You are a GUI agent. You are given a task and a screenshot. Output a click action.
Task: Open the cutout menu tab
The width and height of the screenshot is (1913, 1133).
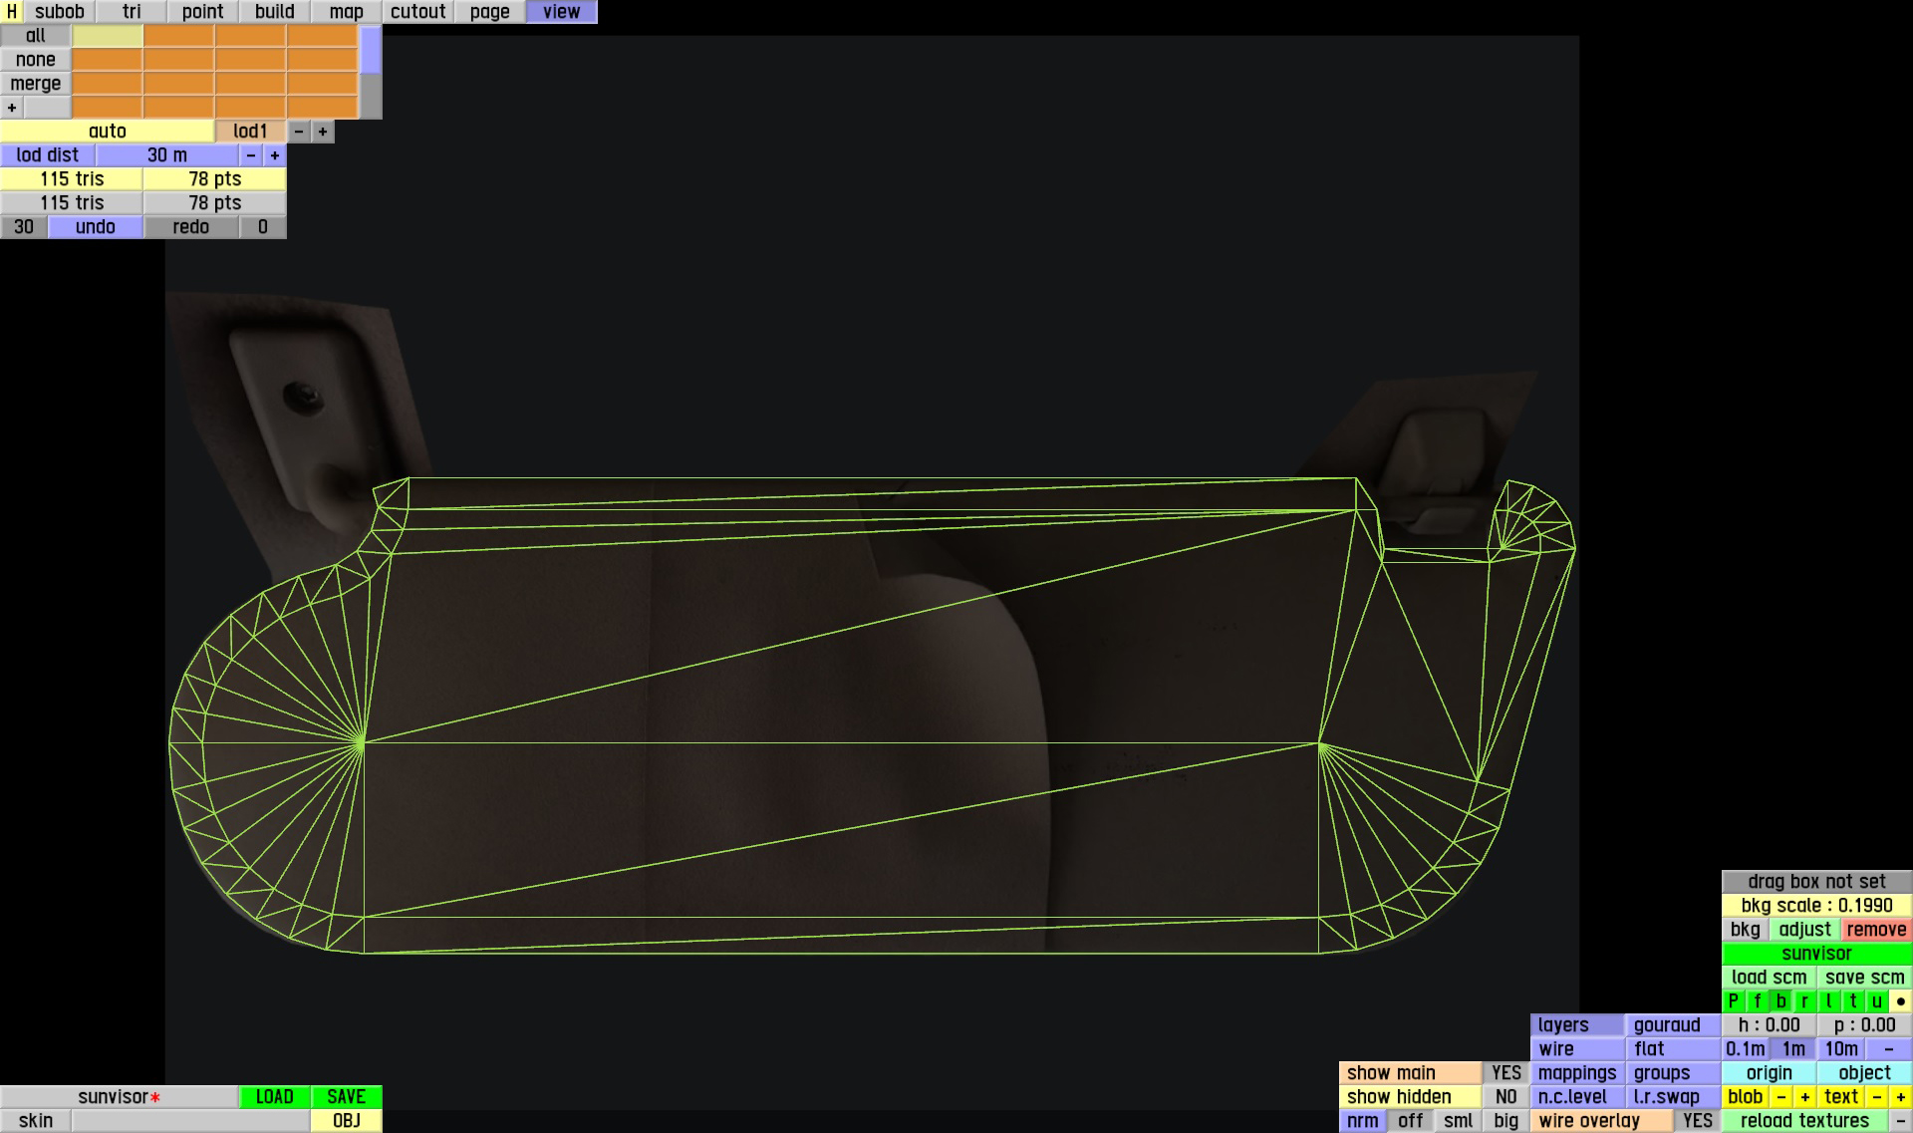point(417,12)
